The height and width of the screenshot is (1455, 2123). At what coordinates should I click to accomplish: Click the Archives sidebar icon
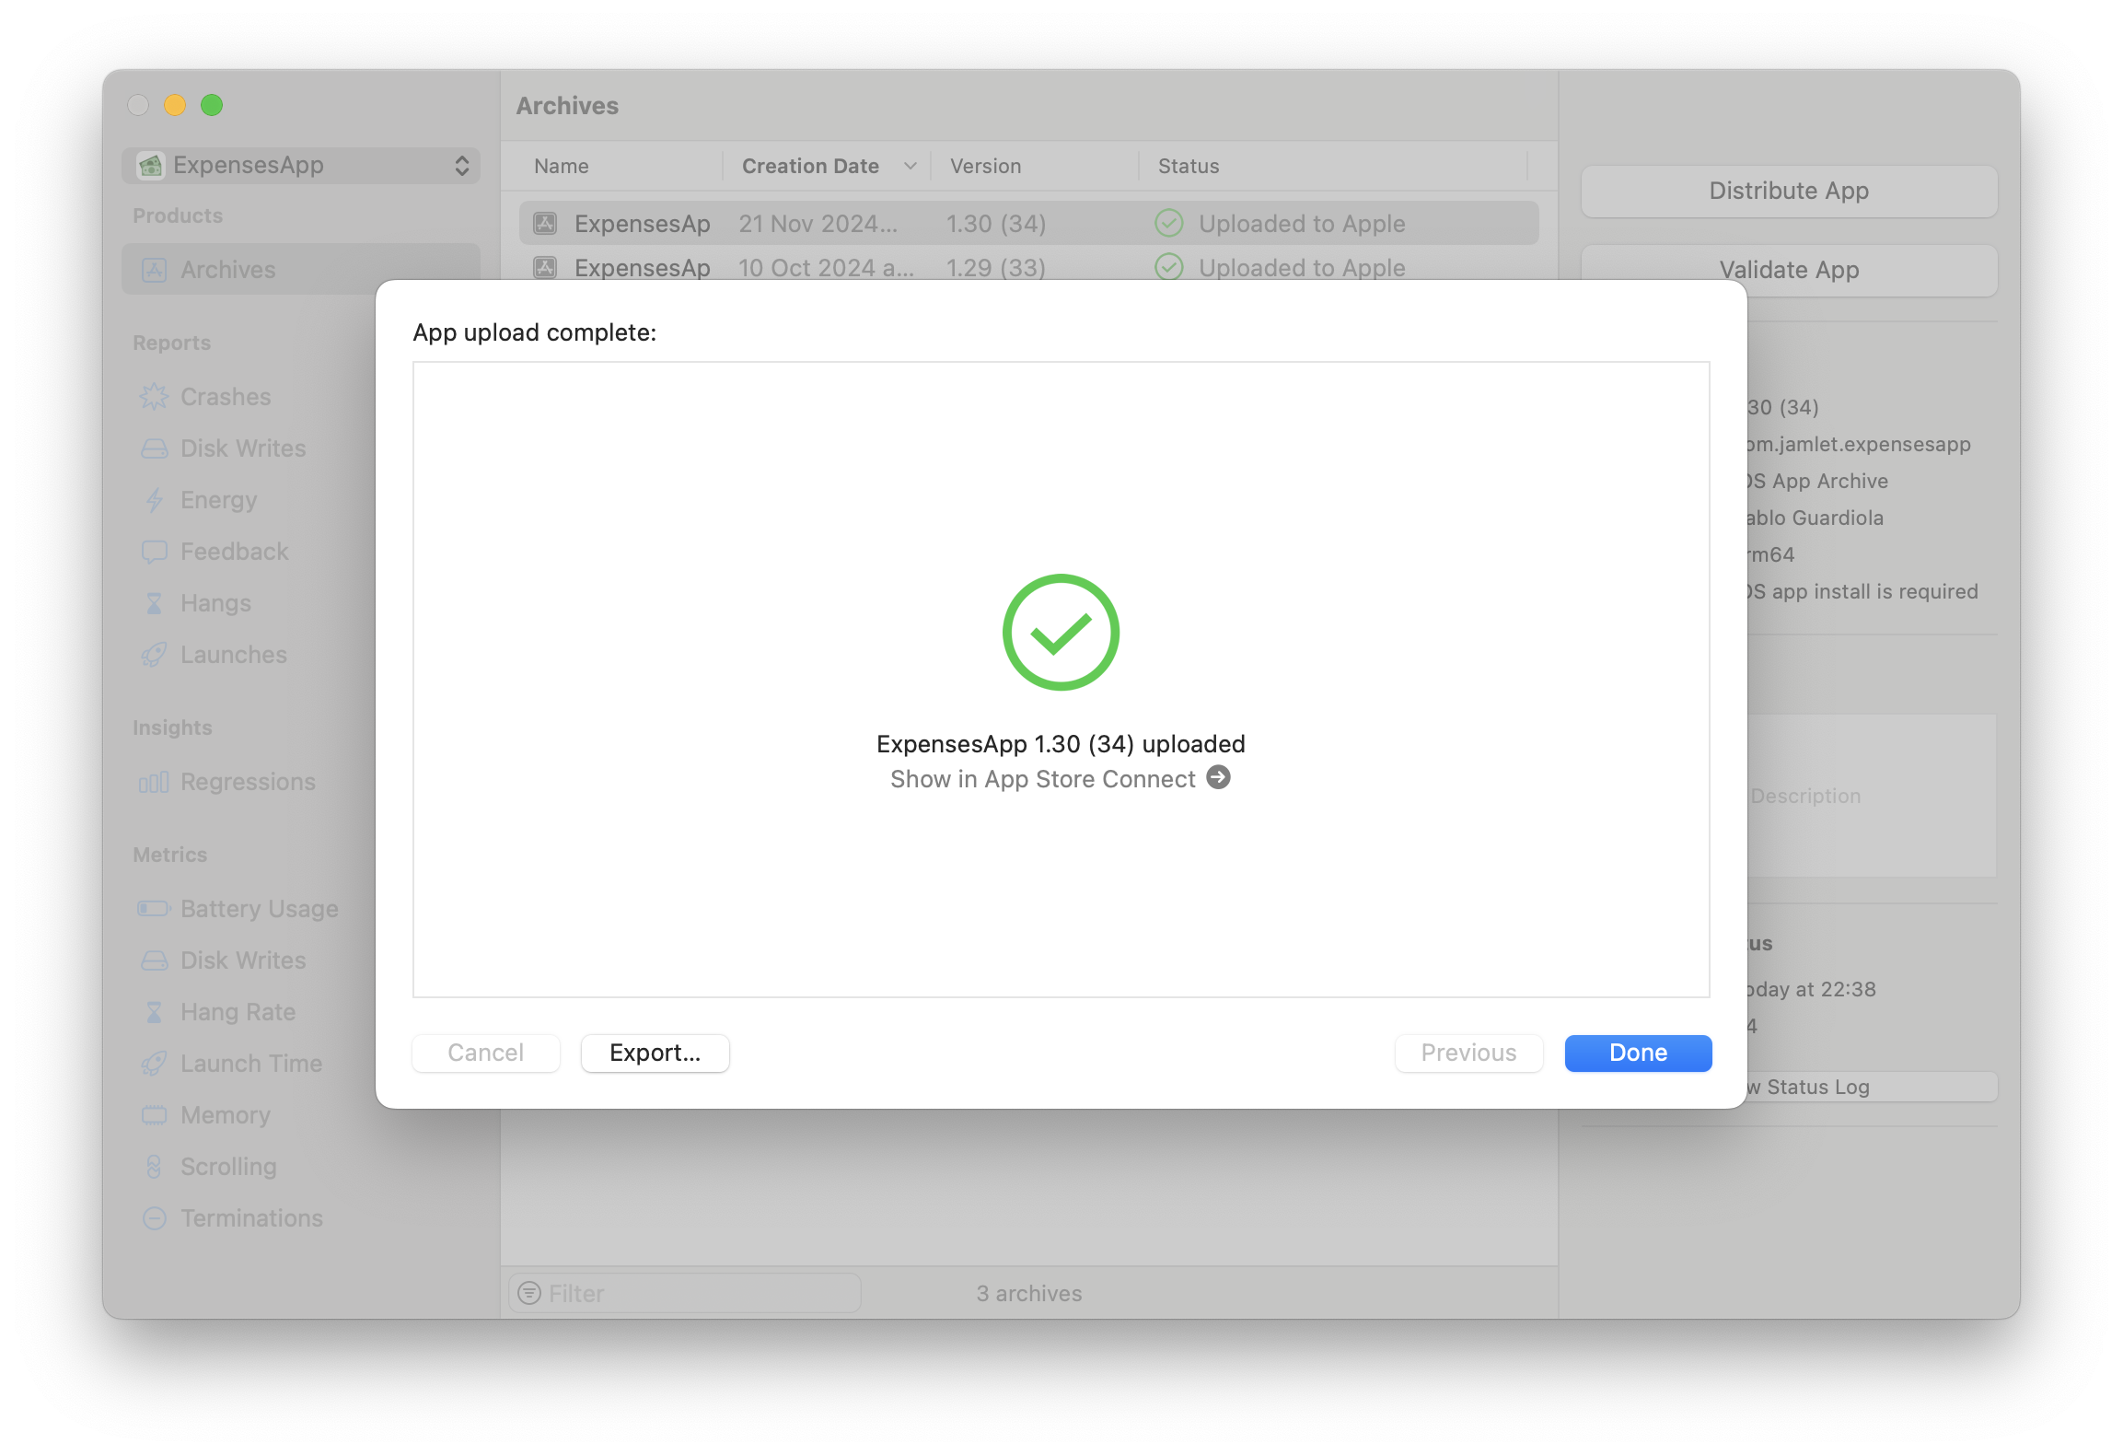[x=154, y=270]
